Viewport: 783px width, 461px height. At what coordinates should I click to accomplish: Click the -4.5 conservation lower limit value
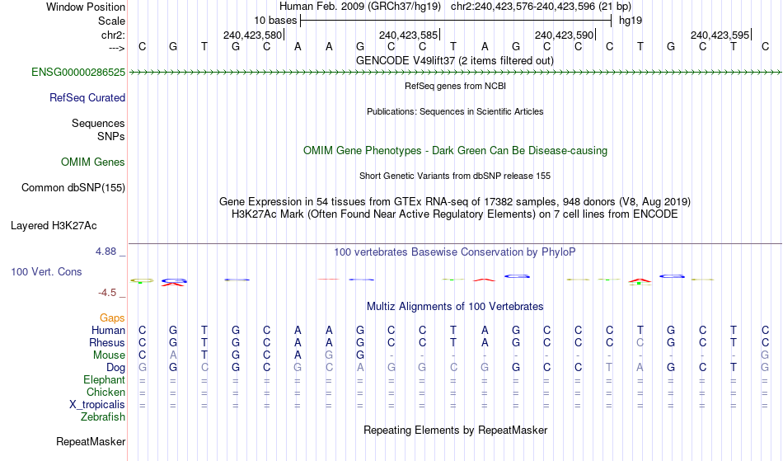pyautogui.click(x=107, y=293)
